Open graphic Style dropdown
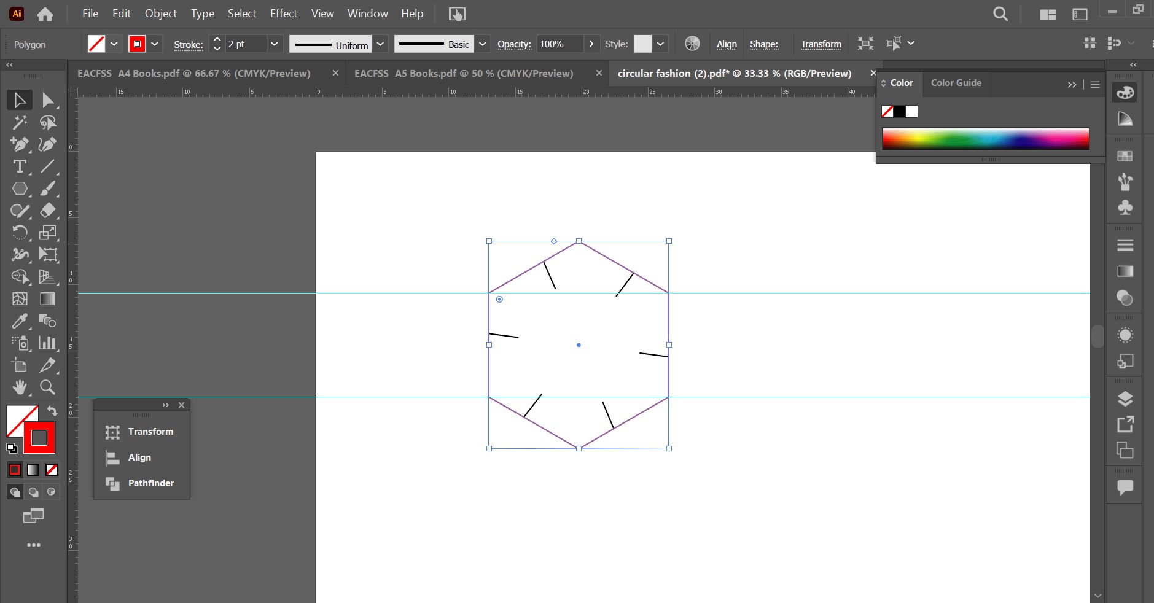 pyautogui.click(x=660, y=44)
